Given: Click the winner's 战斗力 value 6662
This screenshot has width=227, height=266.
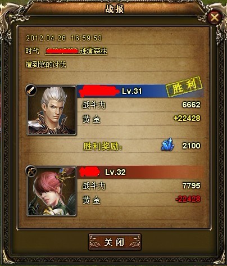Looking at the screenshot, I should [191, 105].
